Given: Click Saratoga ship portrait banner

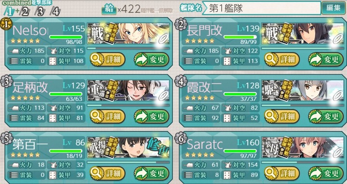Looking at the screenshot, I should 303,147.
